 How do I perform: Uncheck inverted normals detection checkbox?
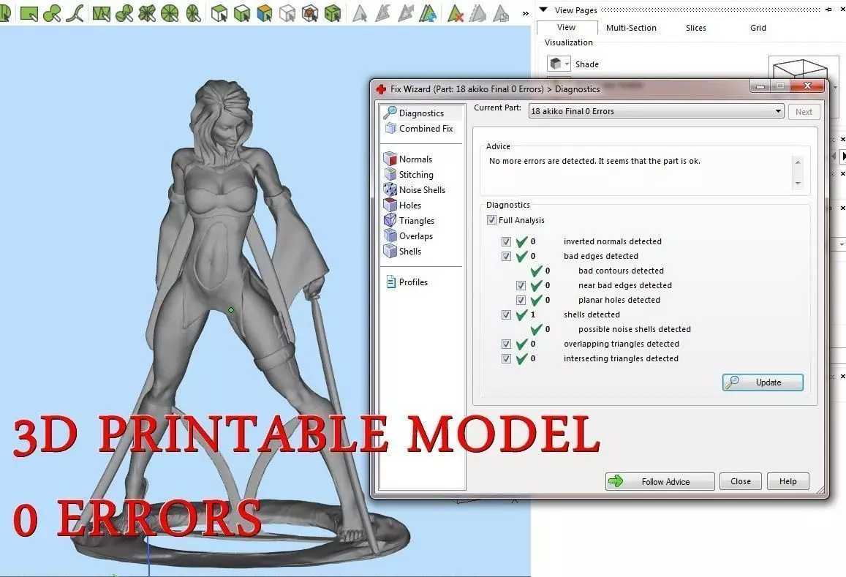[x=506, y=242]
